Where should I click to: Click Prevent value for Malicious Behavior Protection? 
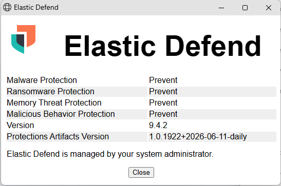(163, 114)
